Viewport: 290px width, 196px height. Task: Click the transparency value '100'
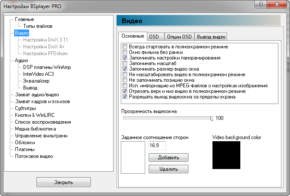coord(219,118)
